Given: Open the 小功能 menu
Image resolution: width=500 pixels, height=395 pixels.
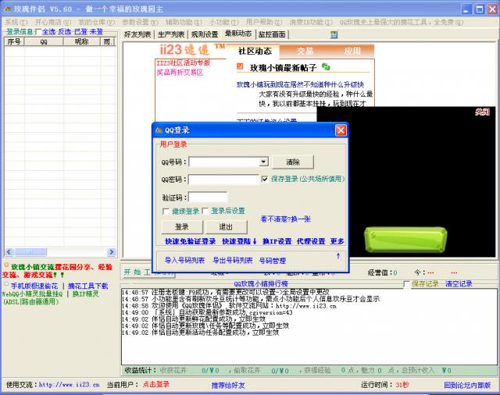Looking at the screenshot, I should point(224,22).
